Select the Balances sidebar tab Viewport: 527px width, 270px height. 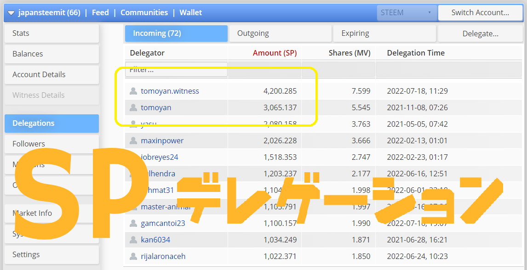pos(52,54)
